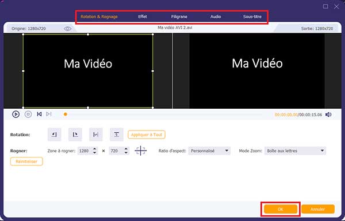Decrease crop height value
This screenshot has height=221, width=345.
[126, 152]
